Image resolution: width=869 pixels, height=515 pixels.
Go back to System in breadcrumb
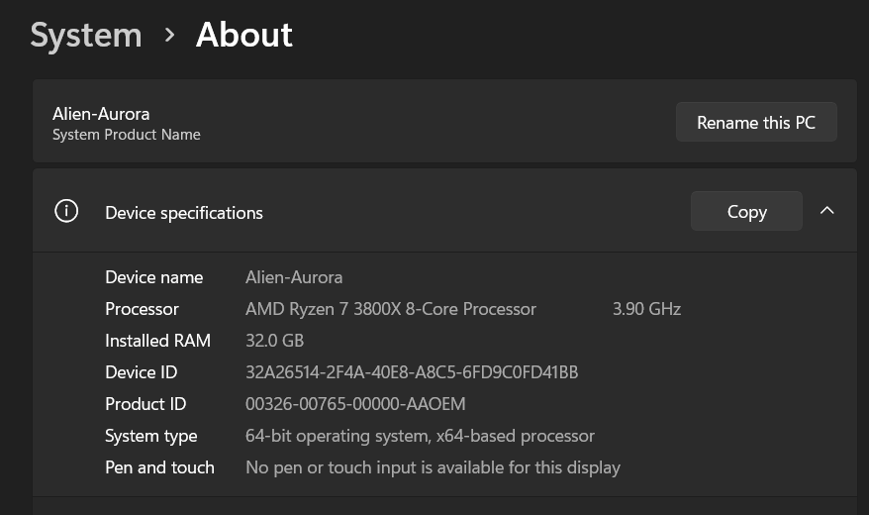[86, 36]
